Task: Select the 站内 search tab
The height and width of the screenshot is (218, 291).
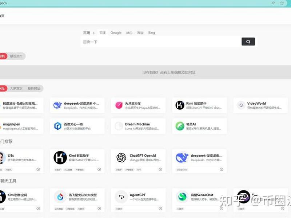Action: [x=129, y=33]
